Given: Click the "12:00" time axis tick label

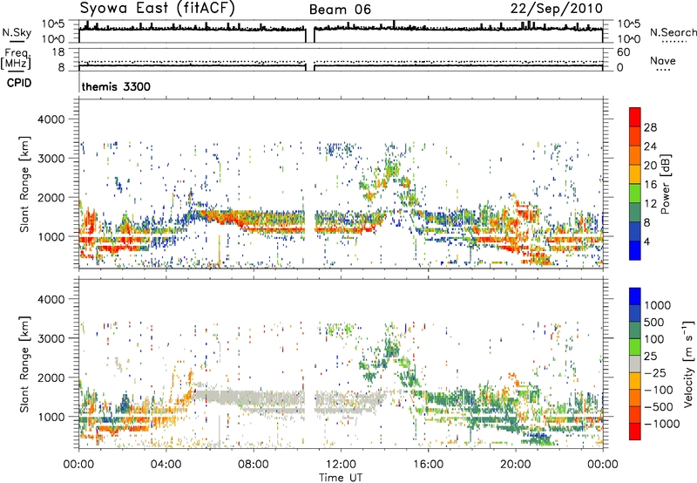Looking at the screenshot, I should pos(341,465).
